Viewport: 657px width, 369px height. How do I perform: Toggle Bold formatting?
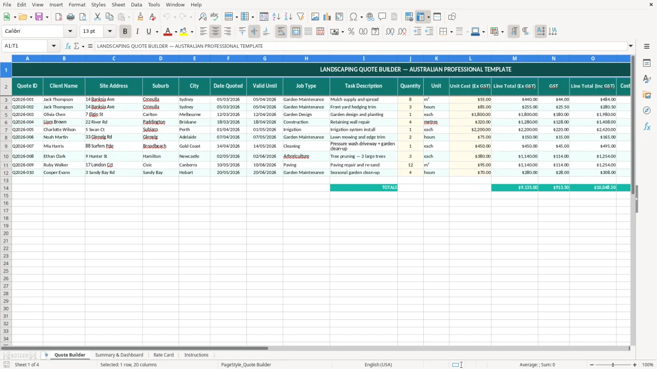(x=125, y=32)
